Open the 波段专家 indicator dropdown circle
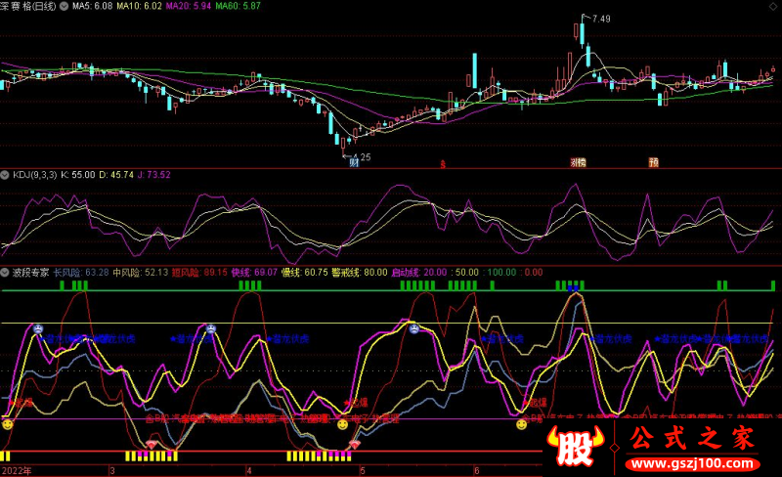The height and width of the screenshot is (477, 782). pyautogui.click(x=5, y=273)
